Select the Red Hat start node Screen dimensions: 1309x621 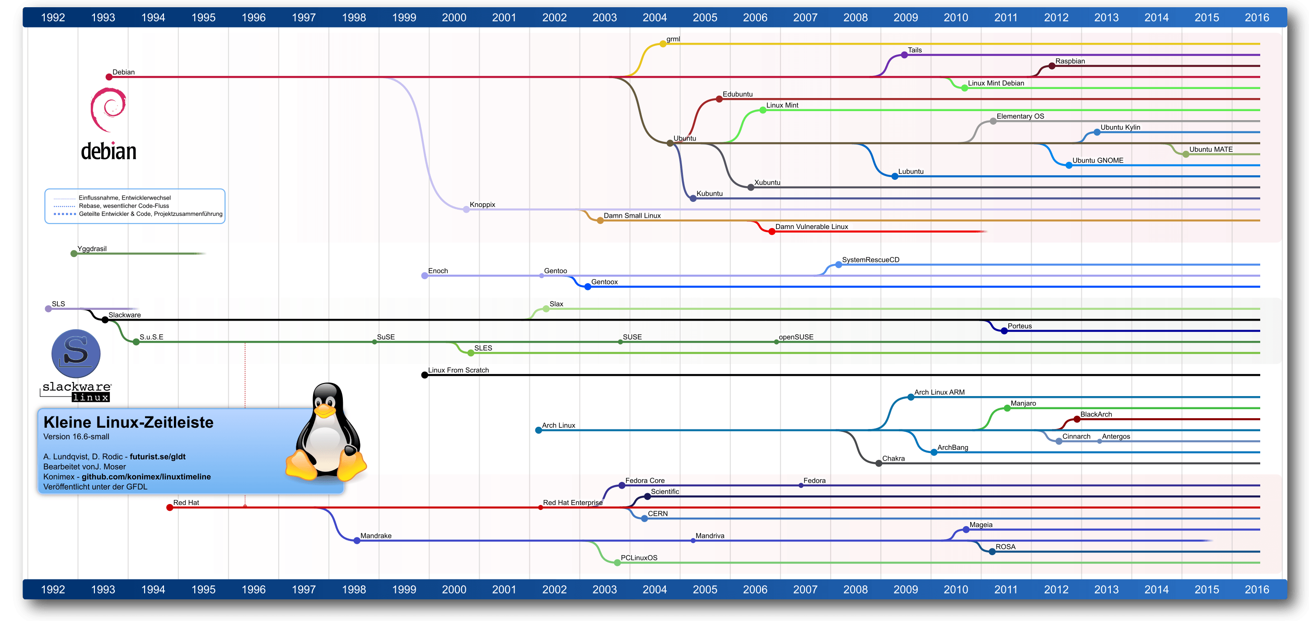tap(170, 508)
